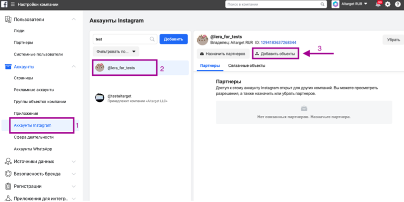
Task: Open the settings gear icon
Action: pos(388,4)
